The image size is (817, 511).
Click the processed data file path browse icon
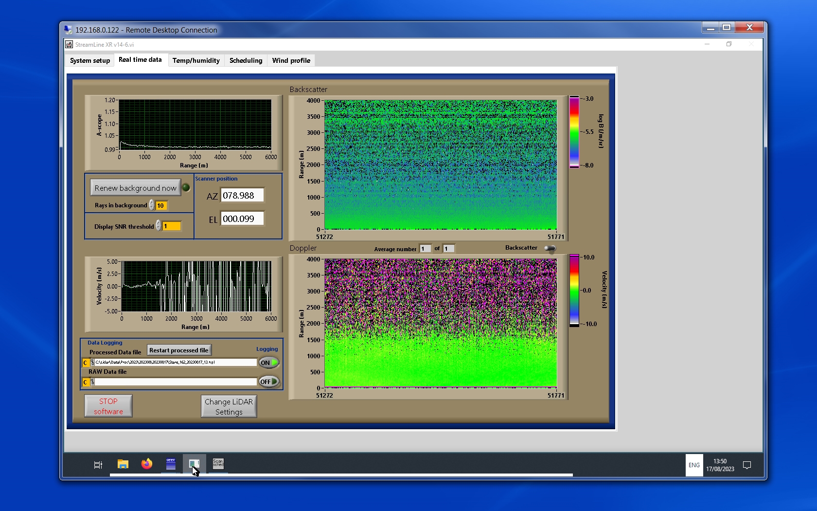(92, 363)
